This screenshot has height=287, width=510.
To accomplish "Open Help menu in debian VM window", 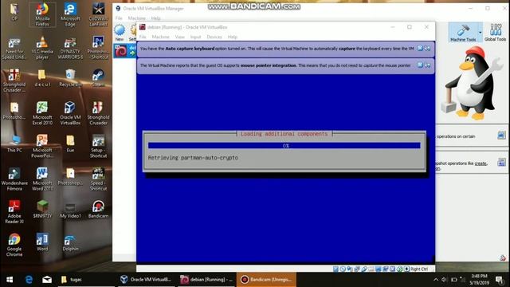I will tap(232, 37).
